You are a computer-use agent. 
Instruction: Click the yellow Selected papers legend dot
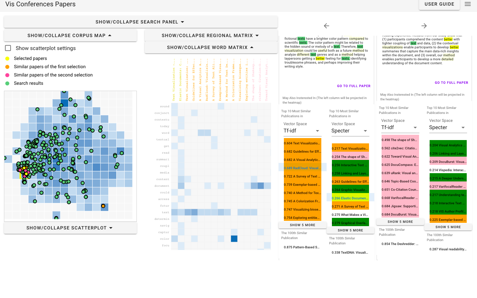pos(7,59)
